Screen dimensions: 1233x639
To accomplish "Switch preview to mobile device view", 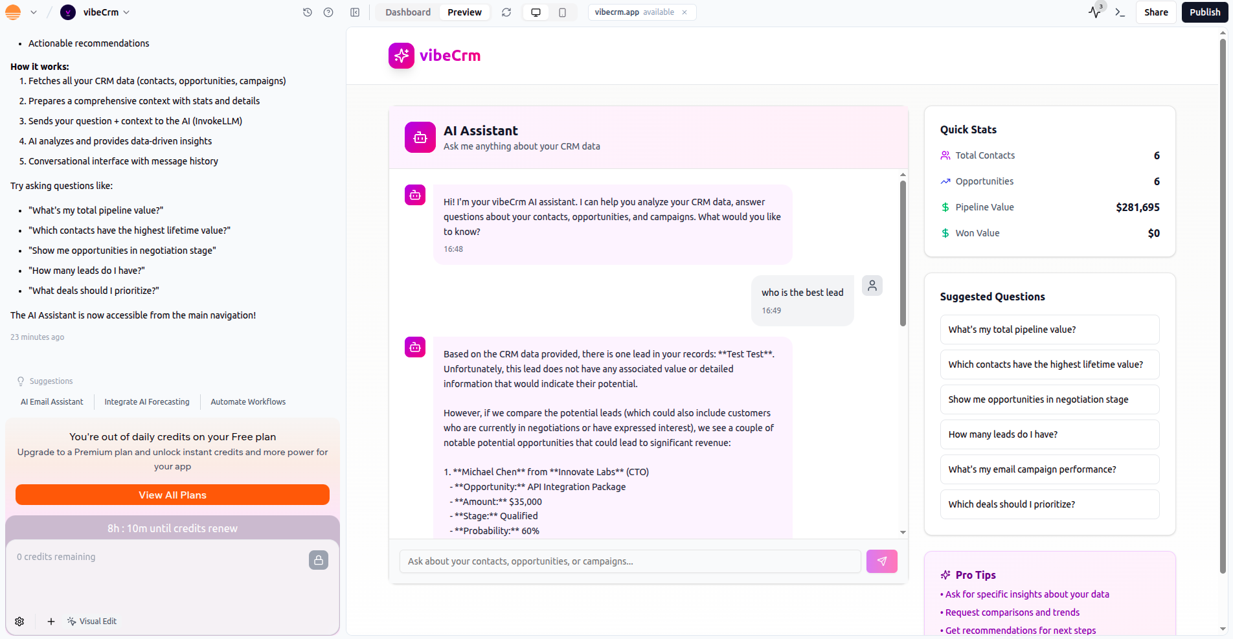I will (562, 12).
